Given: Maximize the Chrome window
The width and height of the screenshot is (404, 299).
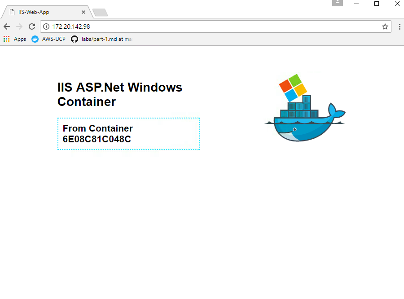Looking at the screenshot, I should [x=377, y=4].
